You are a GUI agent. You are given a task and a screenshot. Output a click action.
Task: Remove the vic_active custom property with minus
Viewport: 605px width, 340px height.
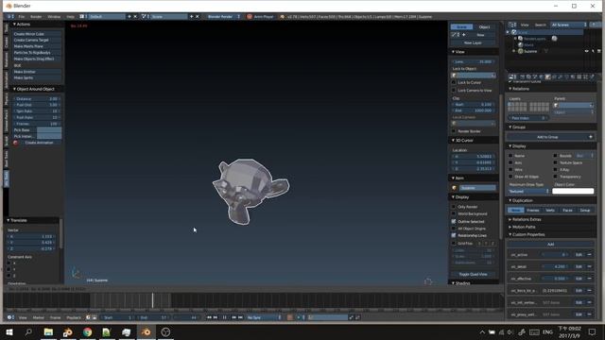[x=589, y=255]
